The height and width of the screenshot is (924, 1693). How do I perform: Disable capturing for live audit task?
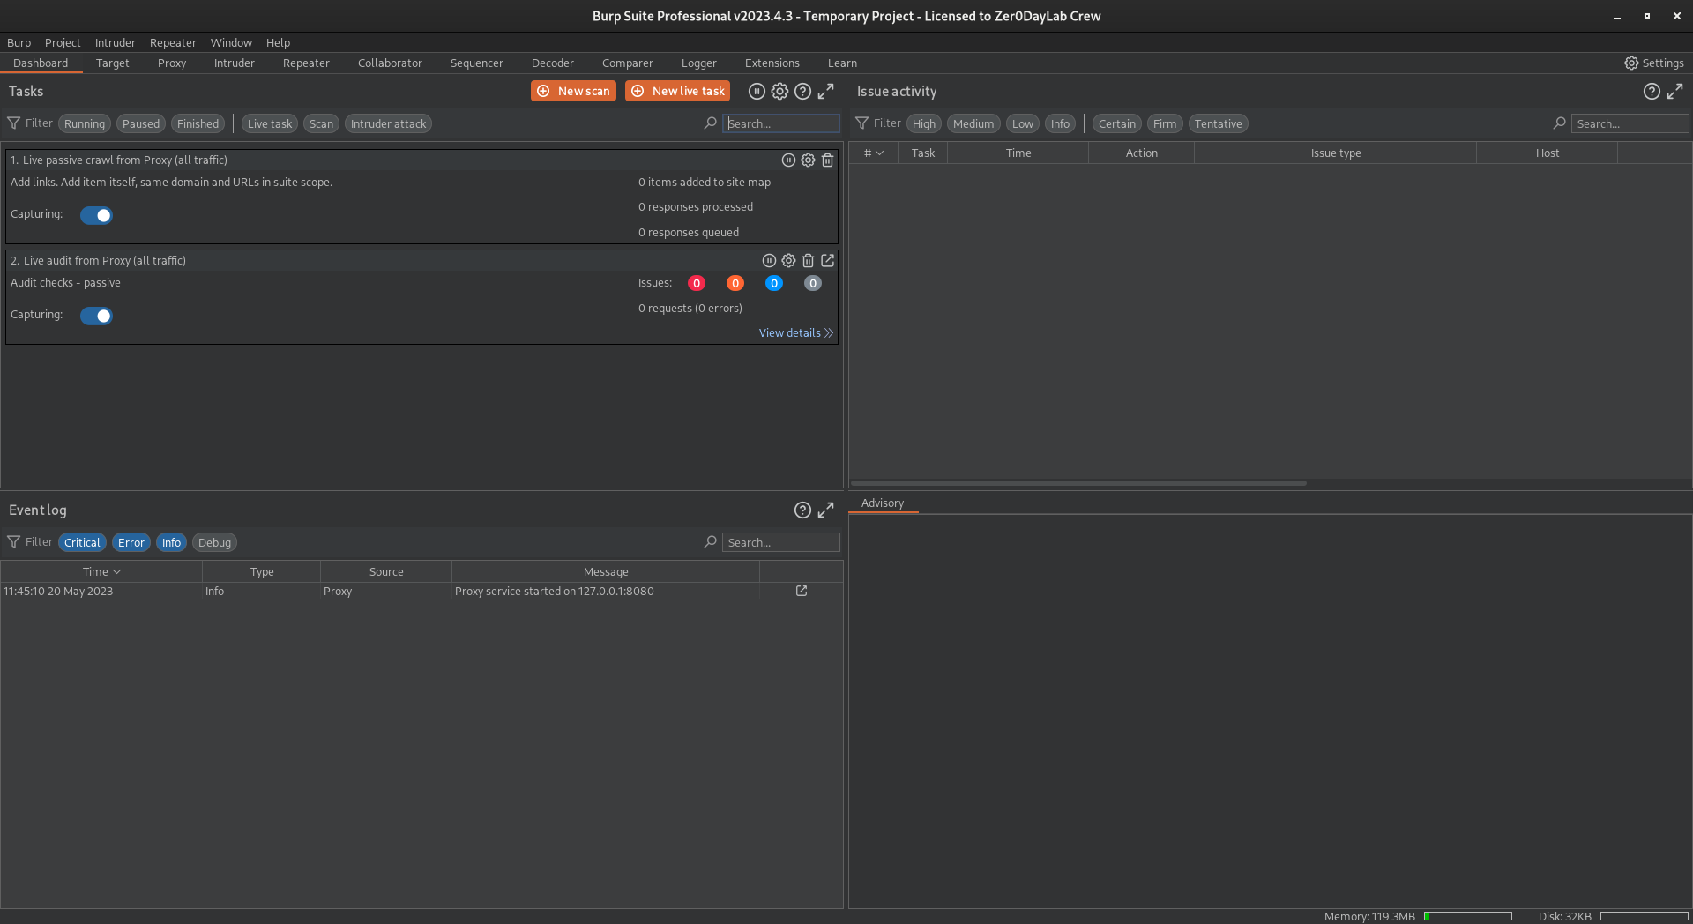(96, 316)
